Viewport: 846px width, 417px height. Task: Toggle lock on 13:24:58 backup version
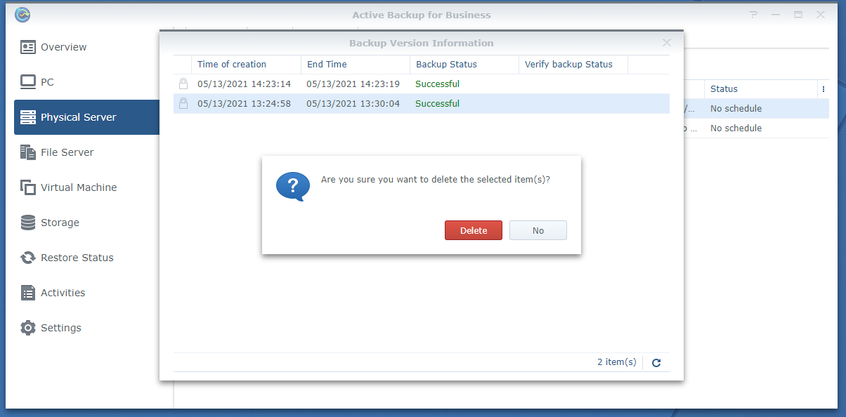click(183, 104)
